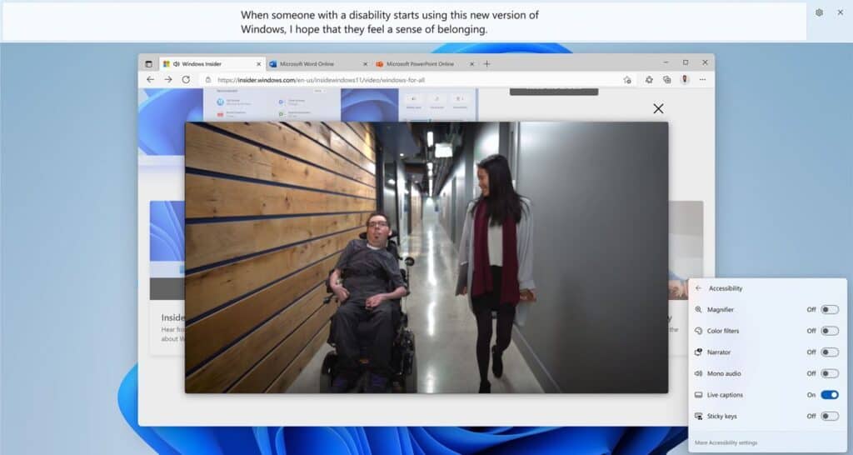Viewport: 853px width, 455px height.
Task: Go back from Accessibility panel
Action: [x=698, y=288]
